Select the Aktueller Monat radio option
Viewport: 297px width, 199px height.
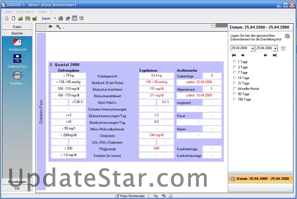click(235, 89)
